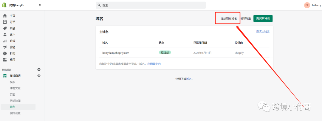Screen dimensions: 322x121
Task: Click 购买新域名 green button
Action: (263, 18)
